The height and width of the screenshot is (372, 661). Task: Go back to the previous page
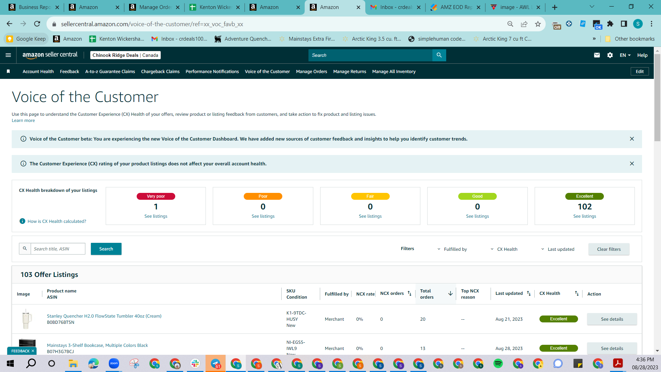(9, 24)
